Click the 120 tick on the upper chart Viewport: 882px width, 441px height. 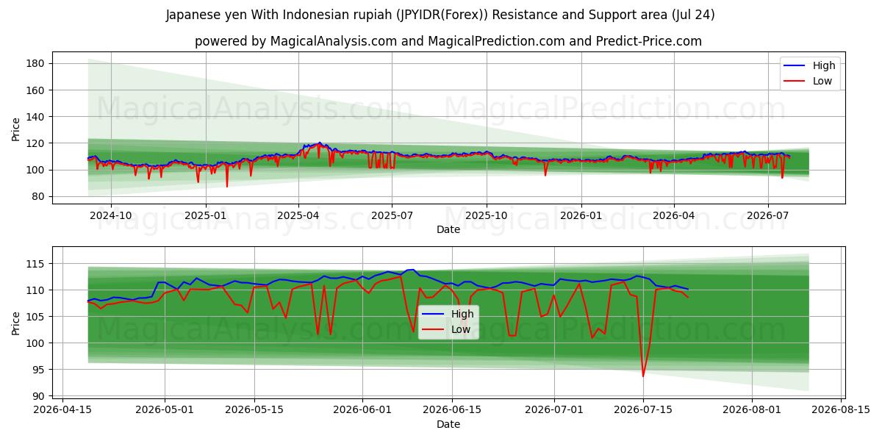coord(36,143)
